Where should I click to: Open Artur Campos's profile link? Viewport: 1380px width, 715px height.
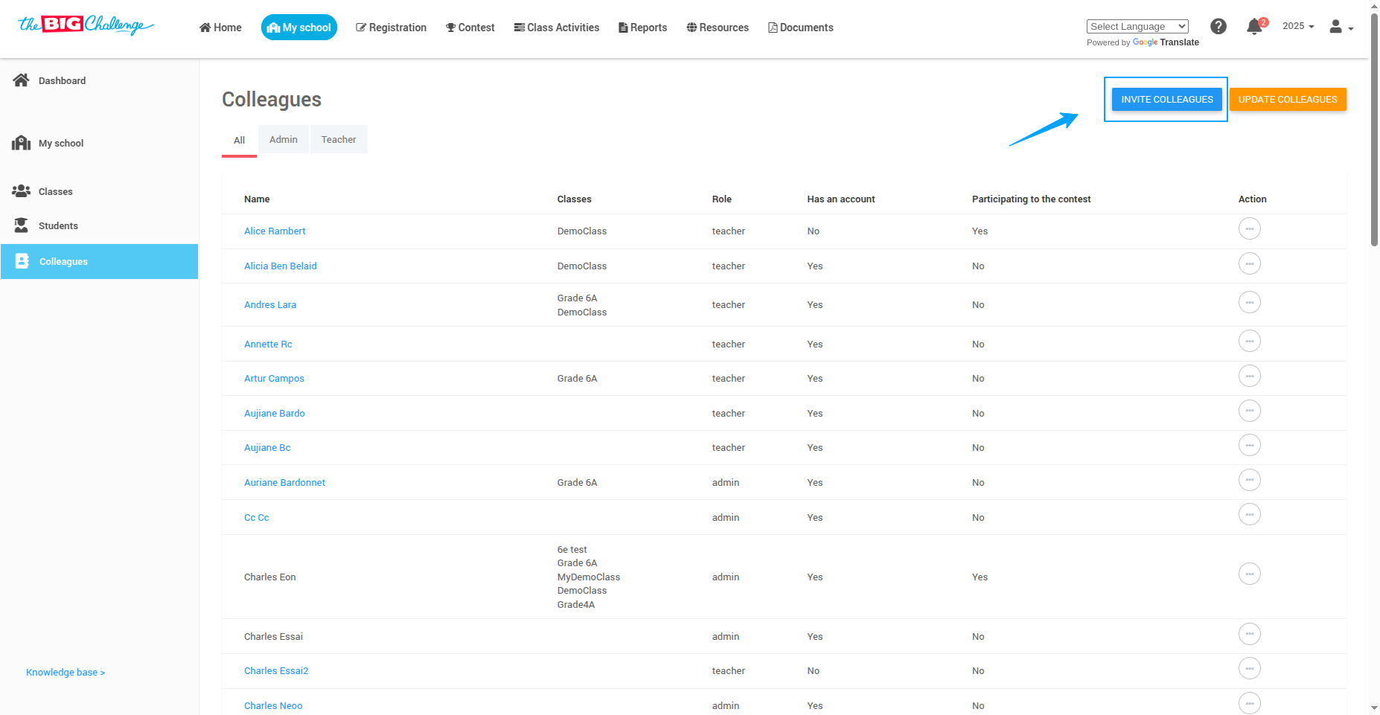(274, 378)
